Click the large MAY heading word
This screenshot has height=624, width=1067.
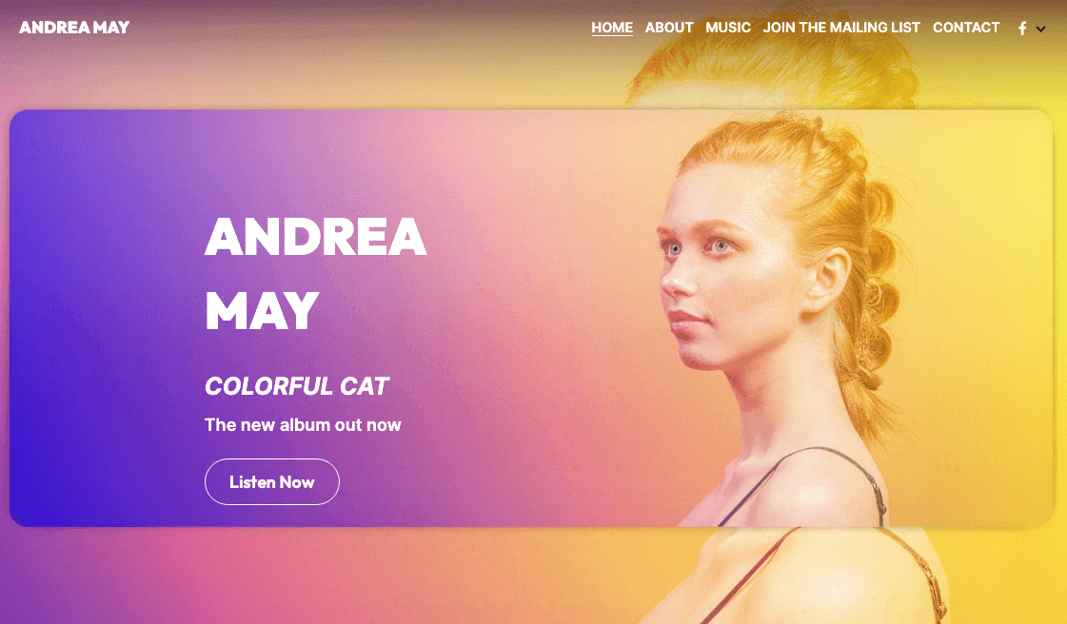click(262, 311)
